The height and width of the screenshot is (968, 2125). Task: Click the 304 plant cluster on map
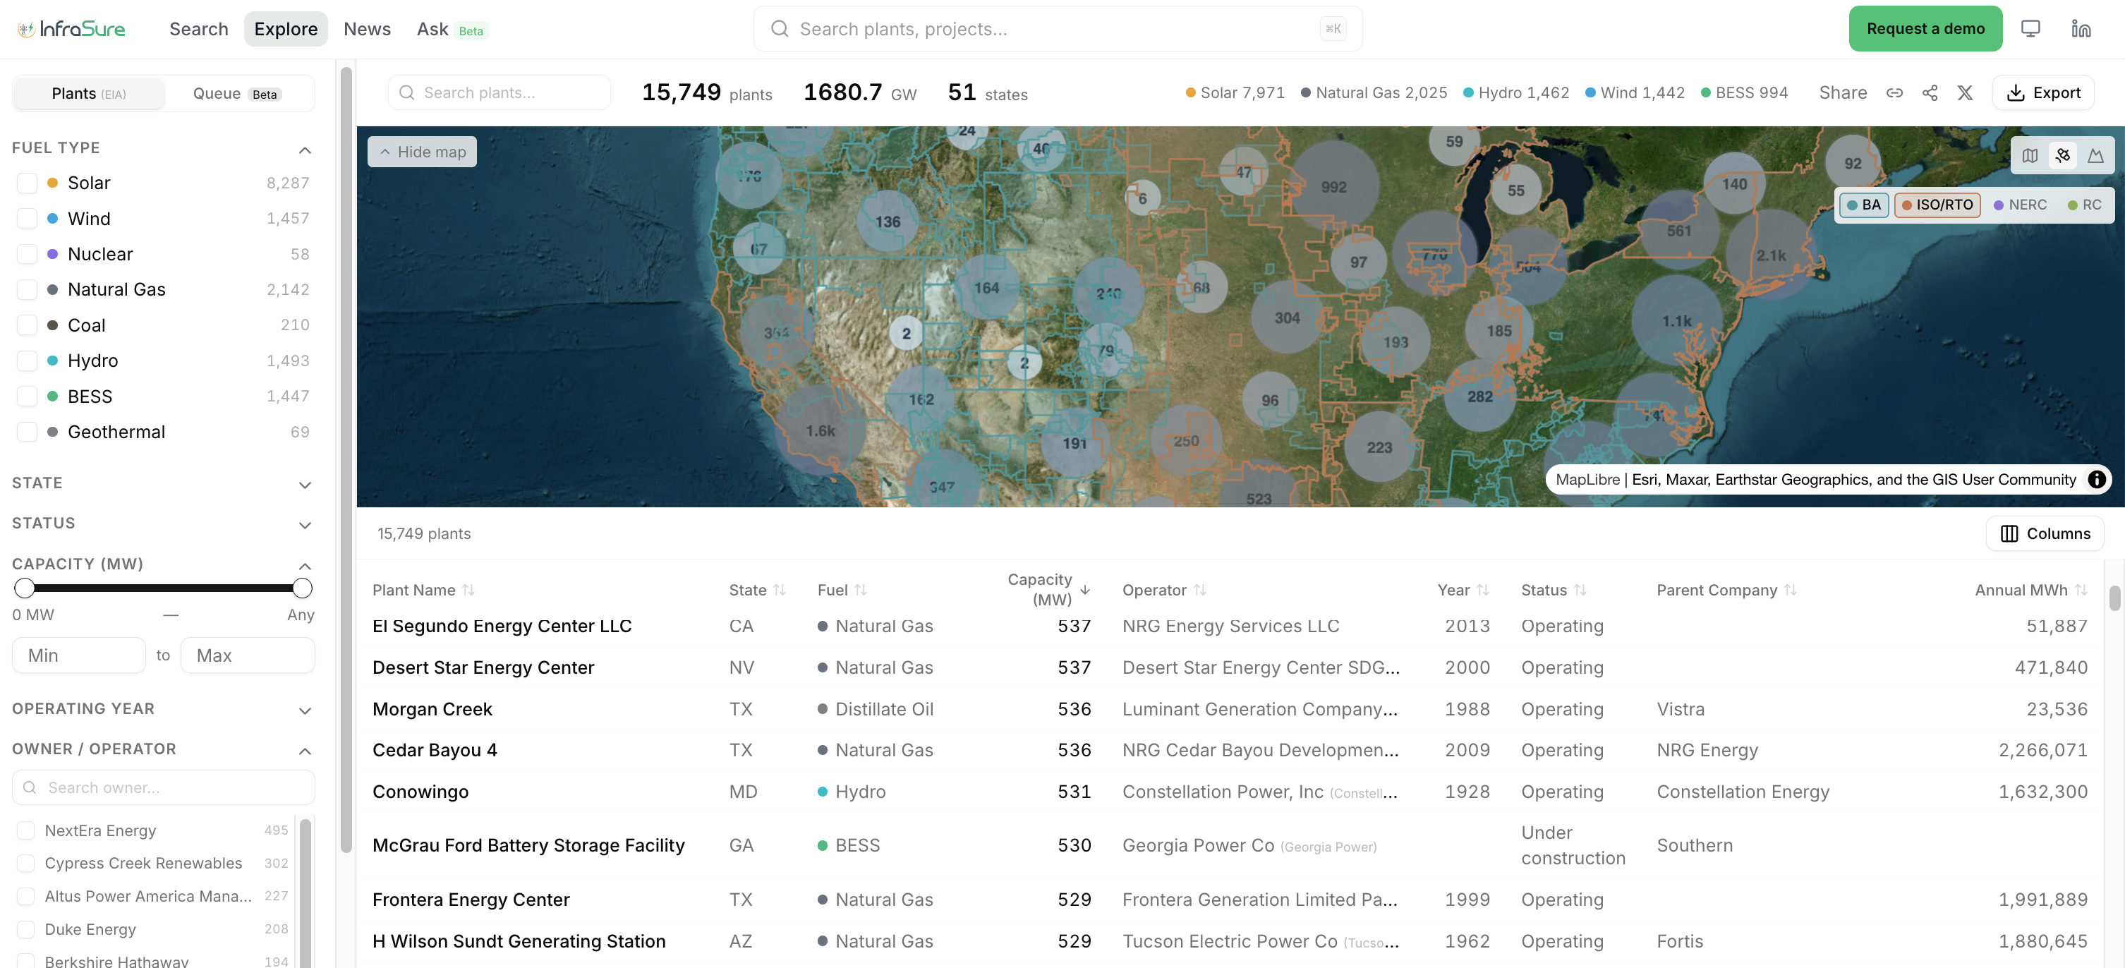coord(1287,317)
